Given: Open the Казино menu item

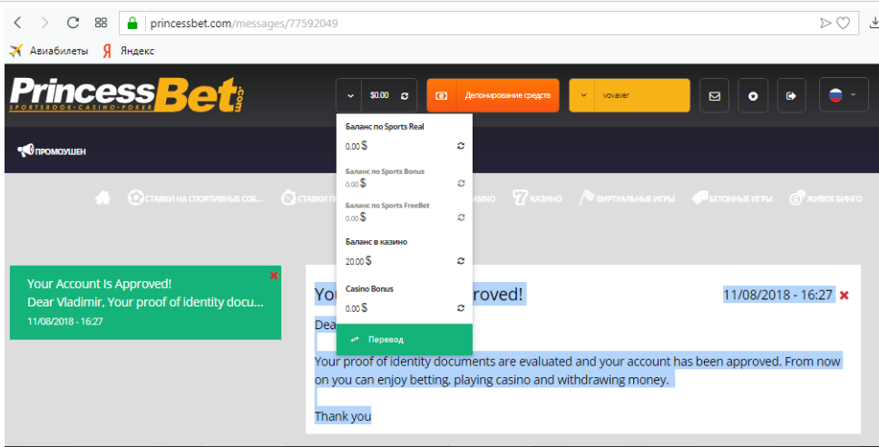Looking at the screenshot, I should 537,198.
